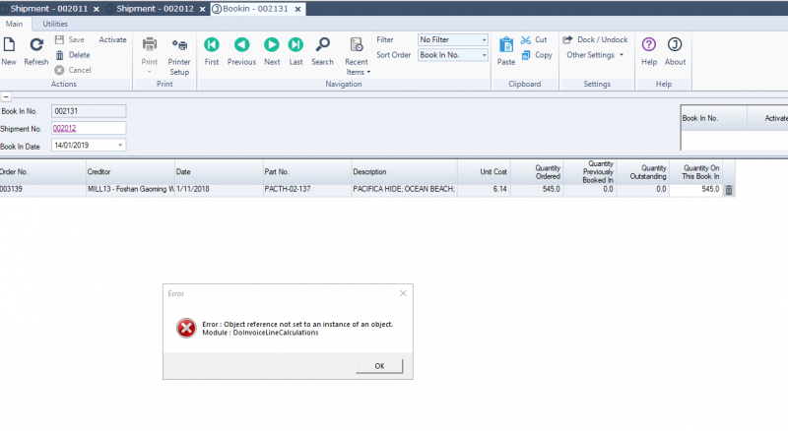
Task: Switch to the Utilities ribbon tab
Action: tap(55, 24)
